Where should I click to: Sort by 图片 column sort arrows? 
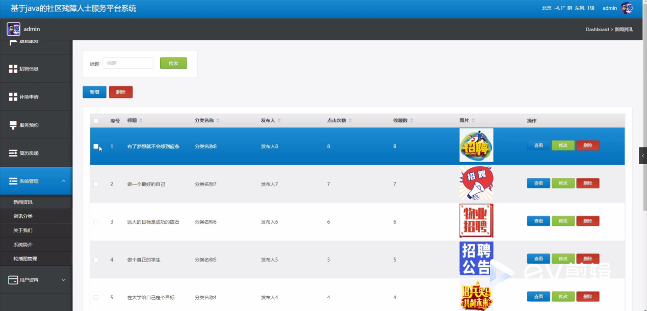tap(473, 121)
